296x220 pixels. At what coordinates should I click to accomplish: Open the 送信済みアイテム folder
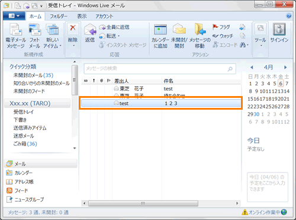(x=30, y=128)
